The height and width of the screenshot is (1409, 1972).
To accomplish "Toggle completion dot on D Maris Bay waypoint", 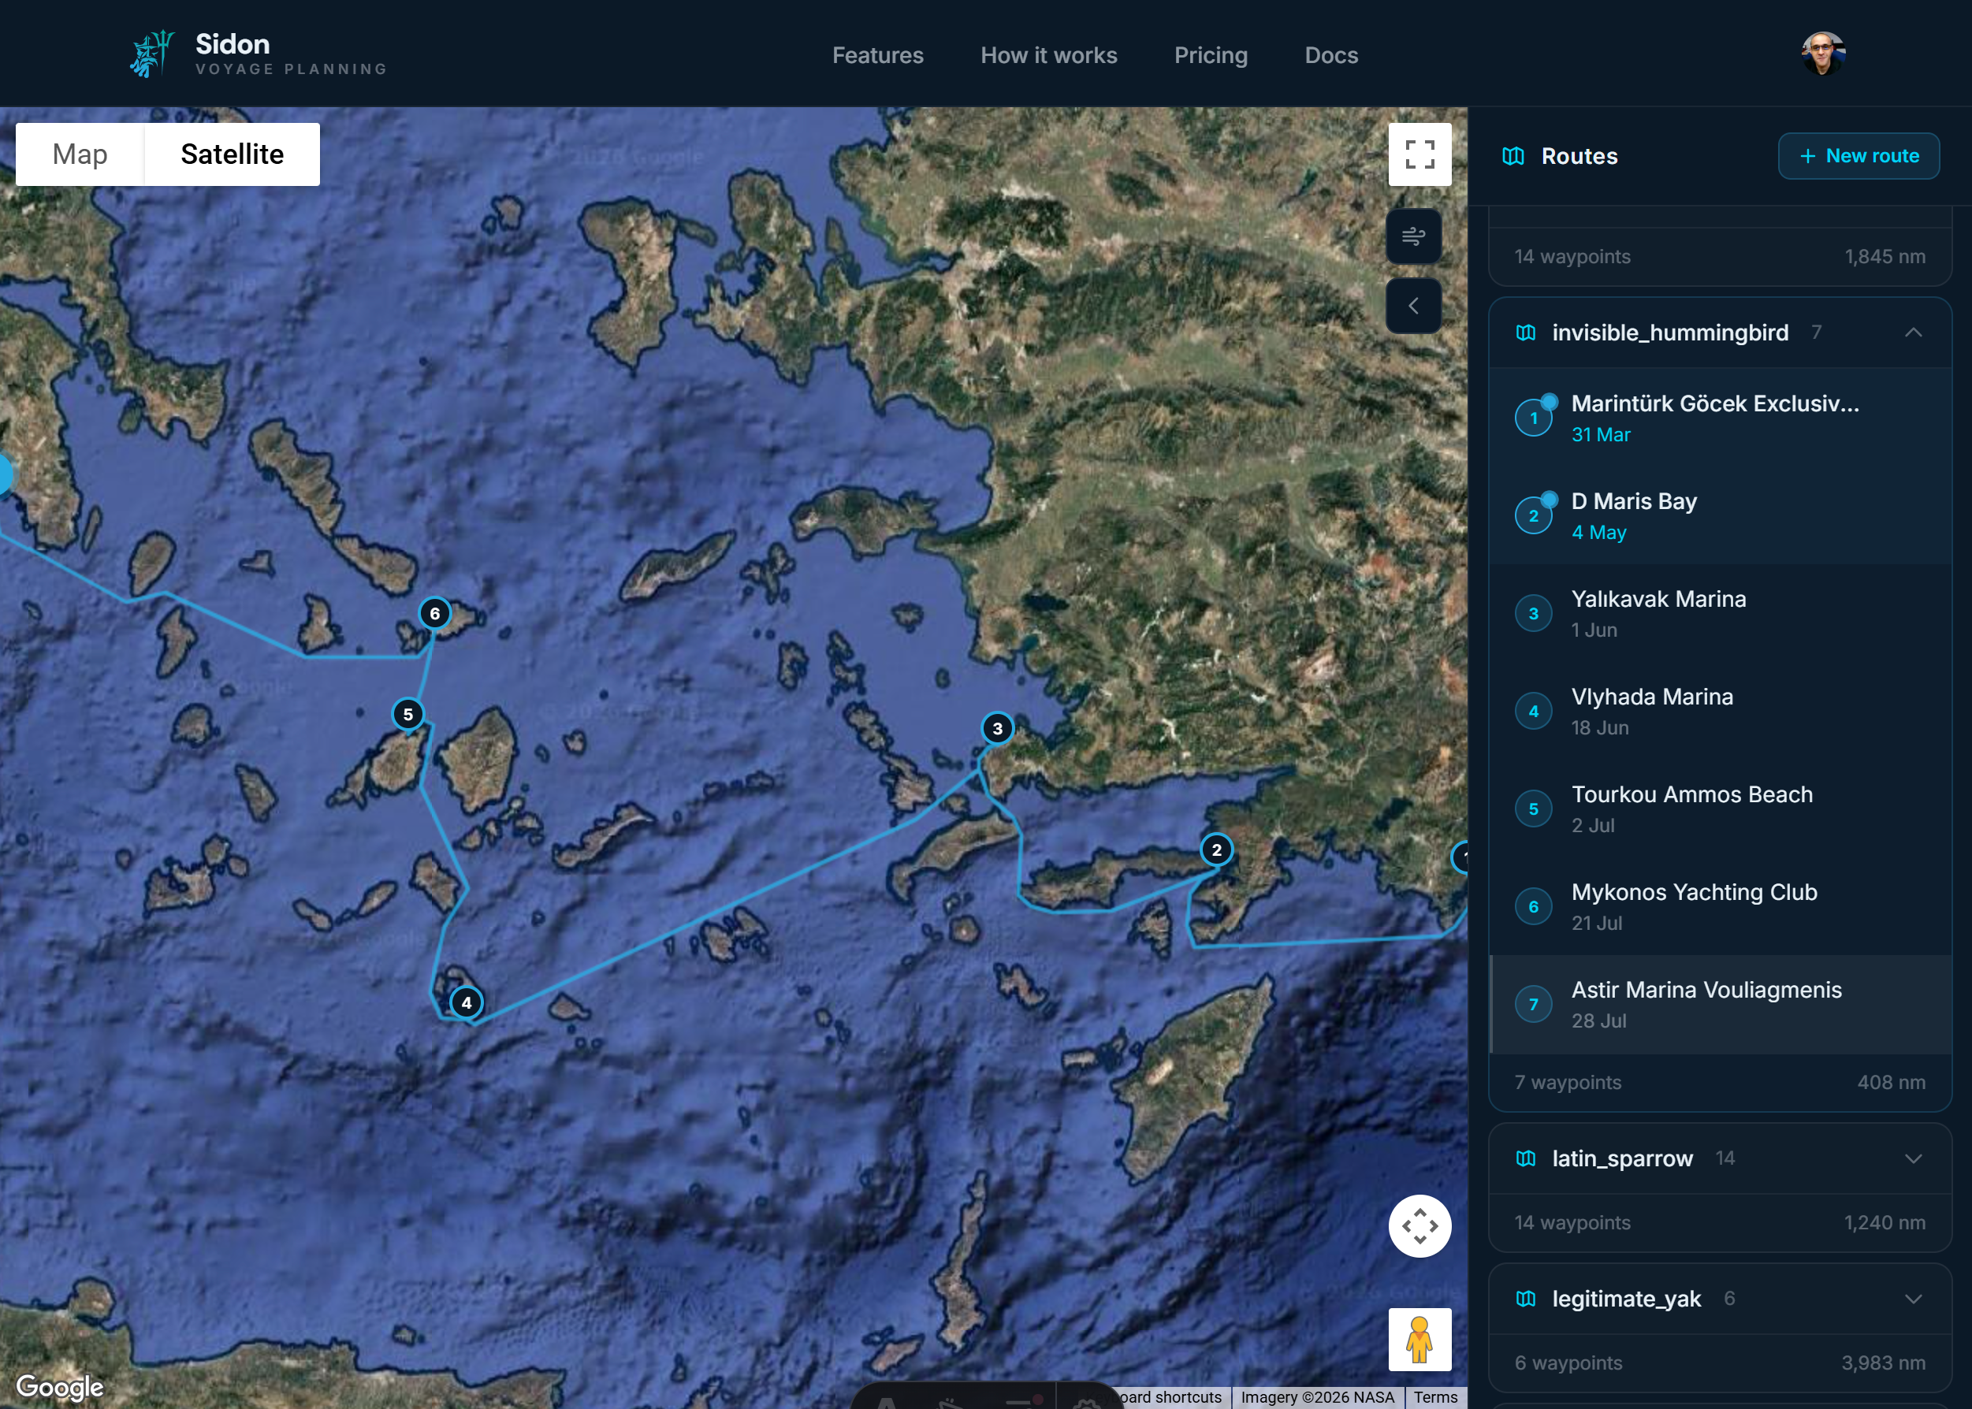I will tap(1550, 498).
